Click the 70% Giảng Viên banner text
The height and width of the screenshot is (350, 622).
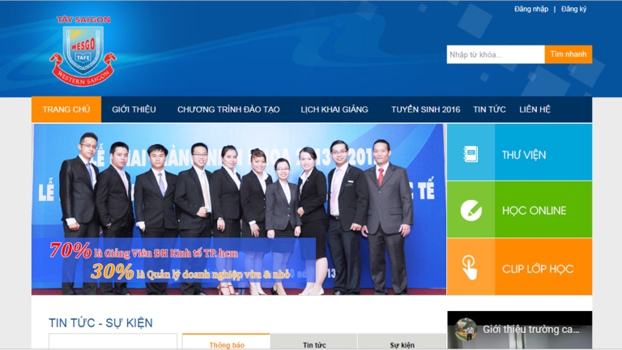tap(143, 251)
